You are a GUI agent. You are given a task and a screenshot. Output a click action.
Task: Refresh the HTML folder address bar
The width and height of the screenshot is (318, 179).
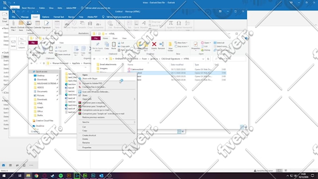pyautogui.click(x=208, y=59)
